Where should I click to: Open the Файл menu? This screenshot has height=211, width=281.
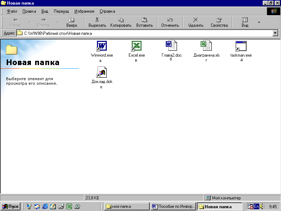(12, 11)
